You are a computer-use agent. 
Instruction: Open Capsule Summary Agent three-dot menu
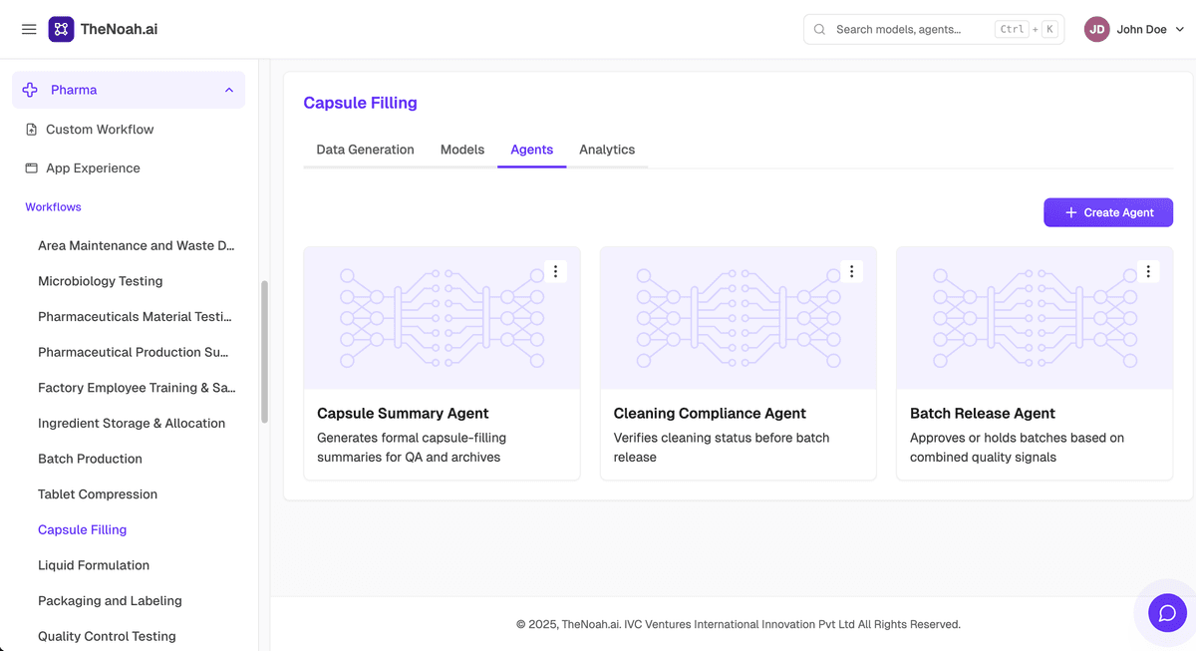[x=555, y=271]
